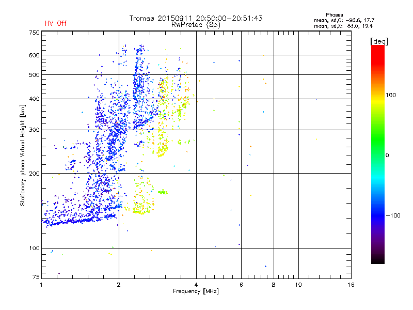Click the 'RwPretec (8p)' subtitle text
Screen dimensions: 413x310
196,25
